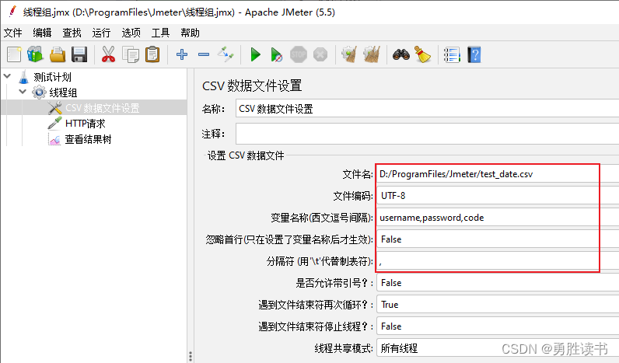
Task: Open the Function Helper list icon
Action: coord(452,54)
